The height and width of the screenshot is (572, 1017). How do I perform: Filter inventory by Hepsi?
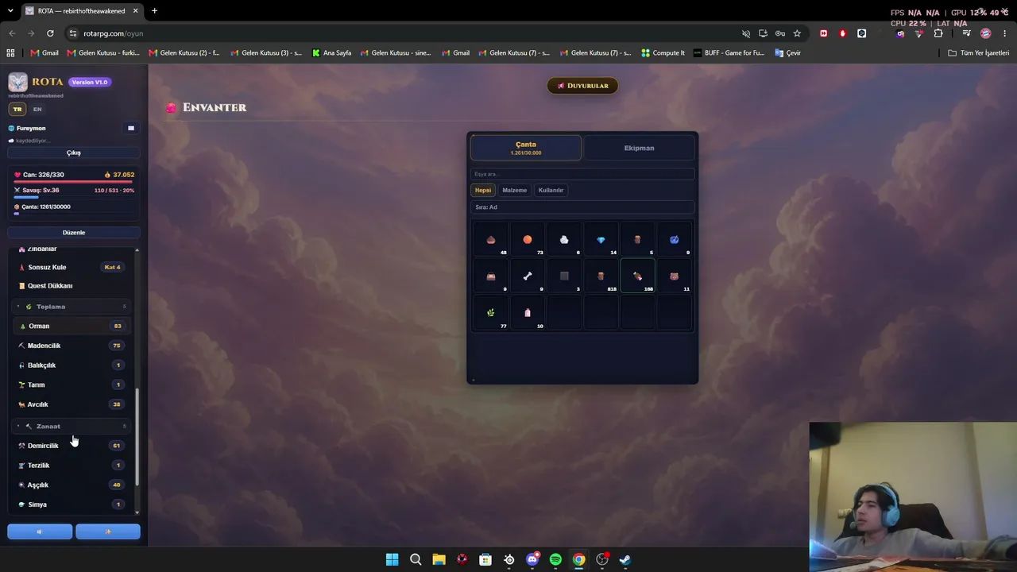point(483,190)
